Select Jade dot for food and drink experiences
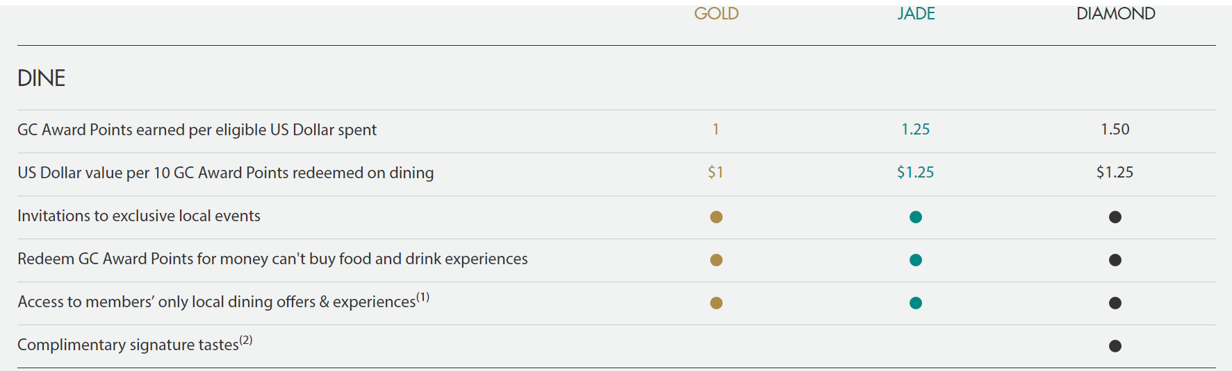Viewport: 1232px width, 371px height. point(916,260)
